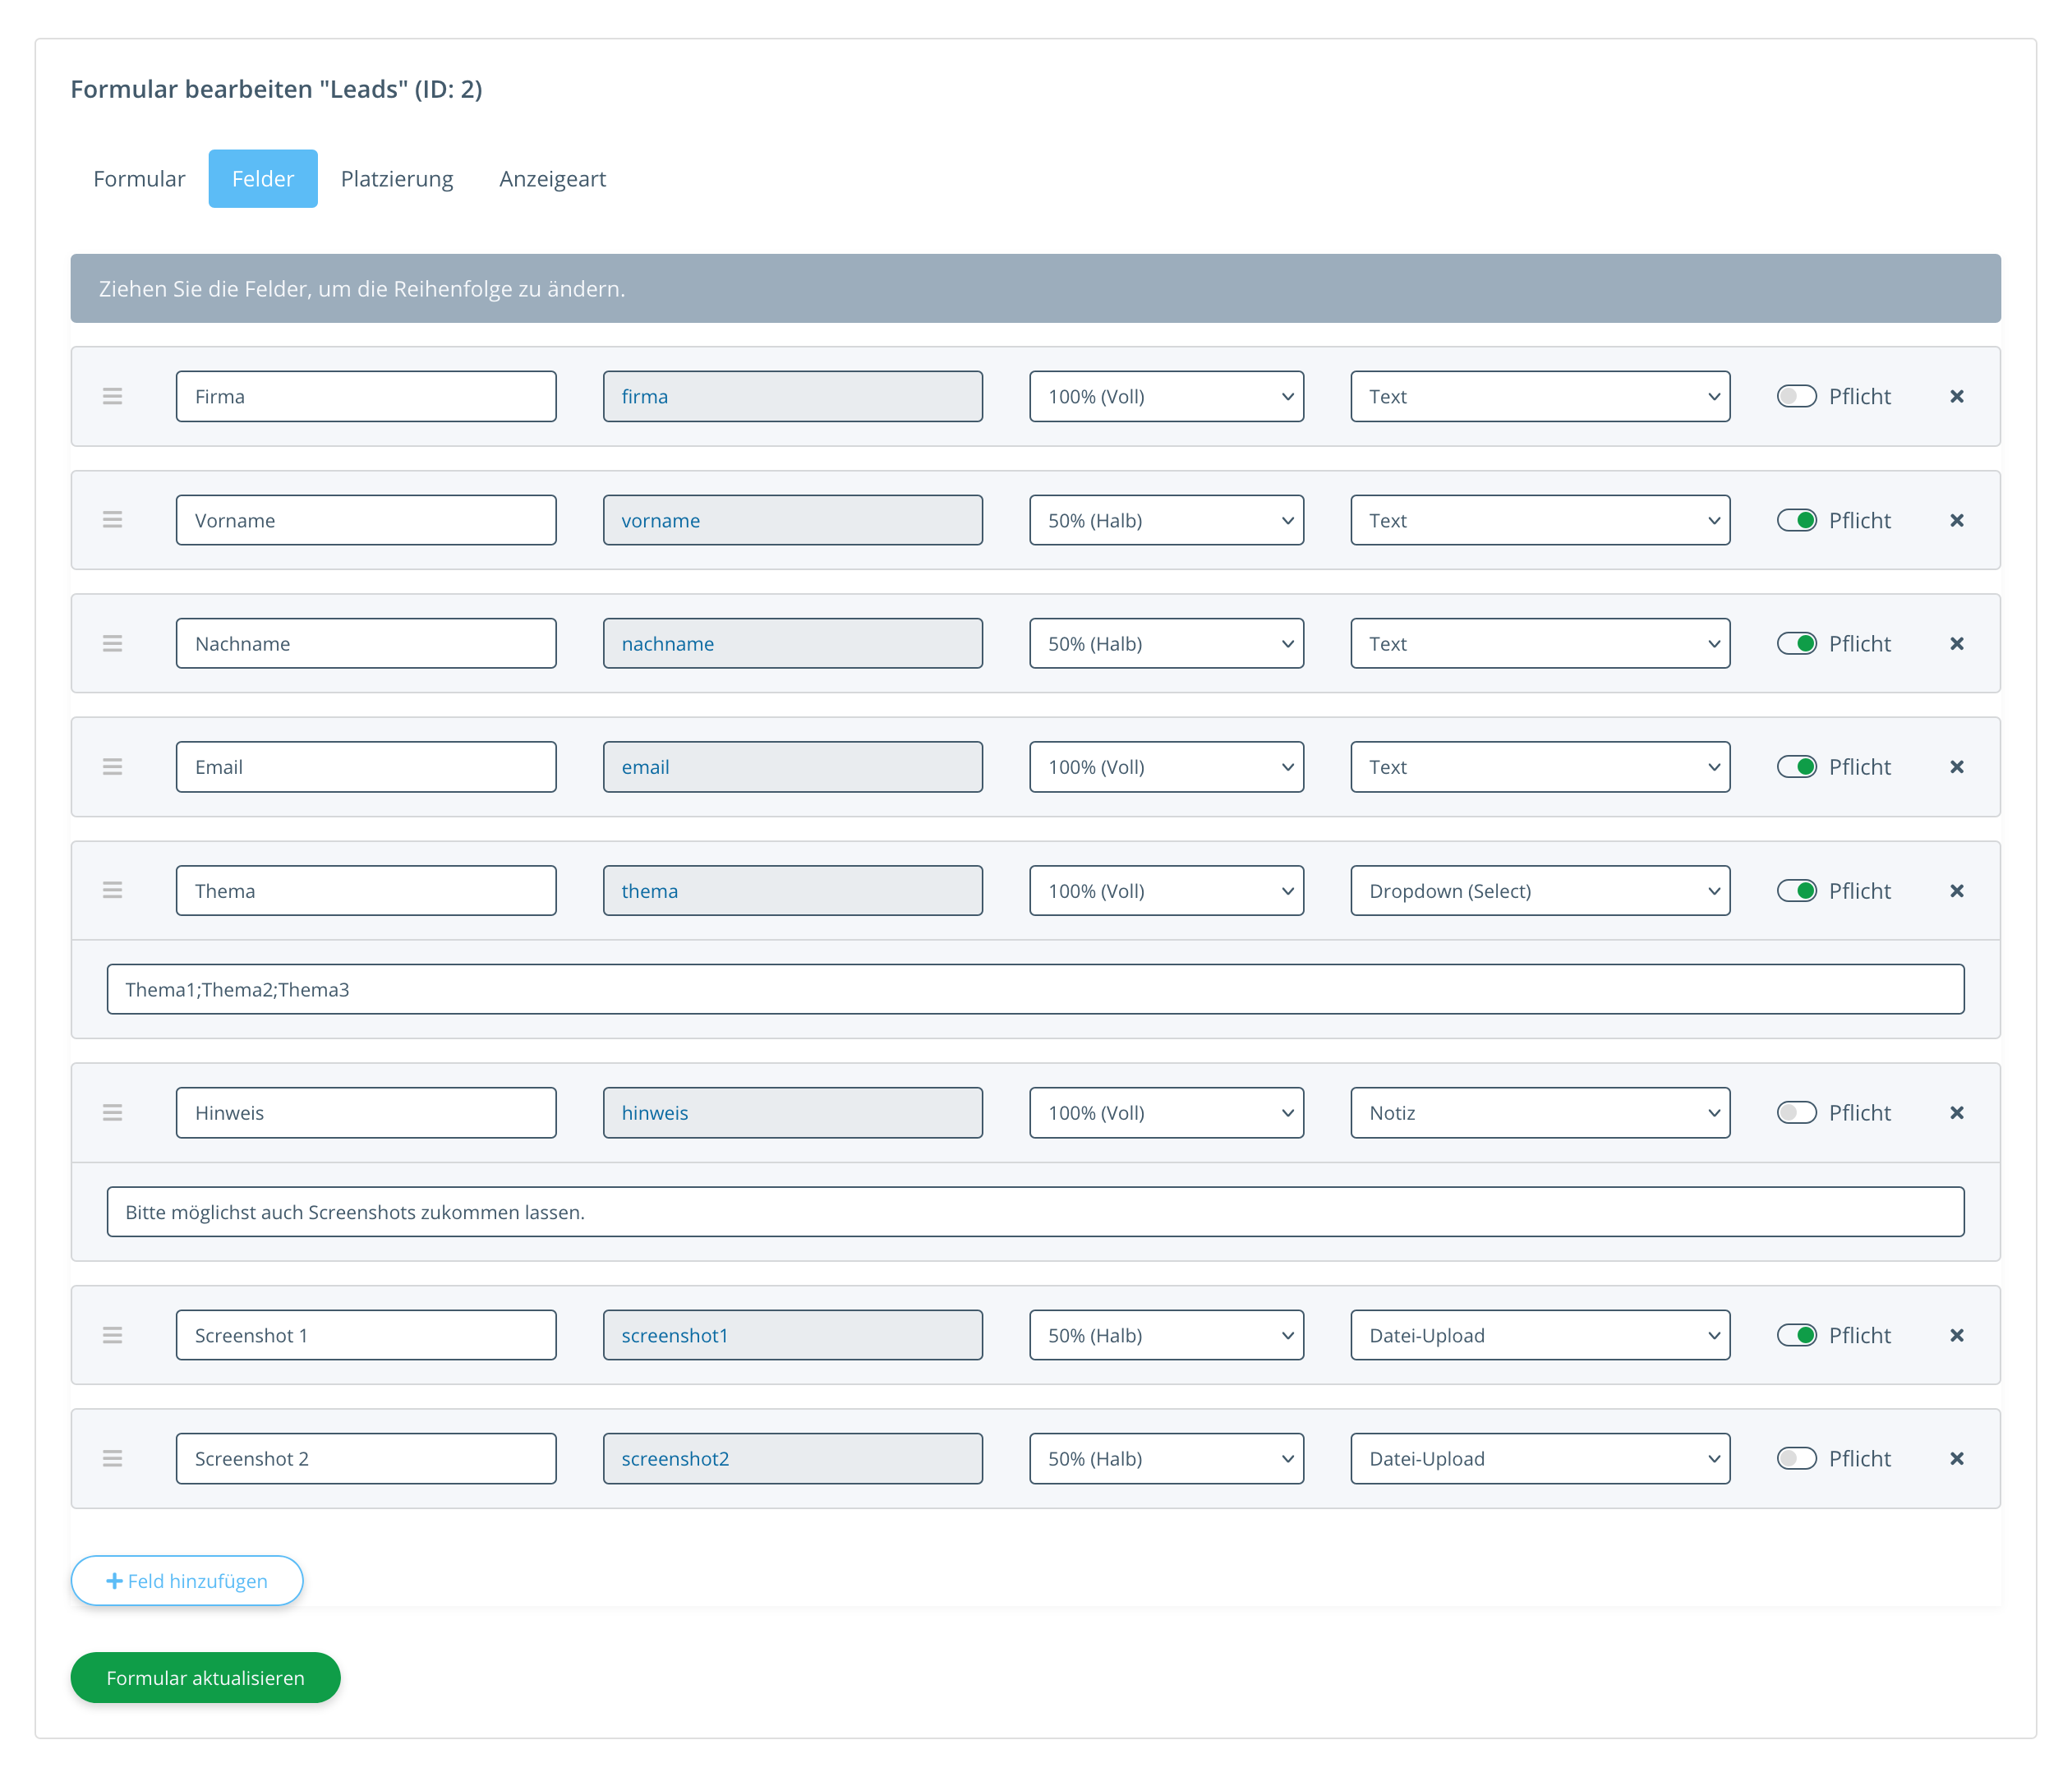Open Datei-Upload type dropdown for Screenshot 1
Viewport: 2072px width, 1786px height.
1539,1335
